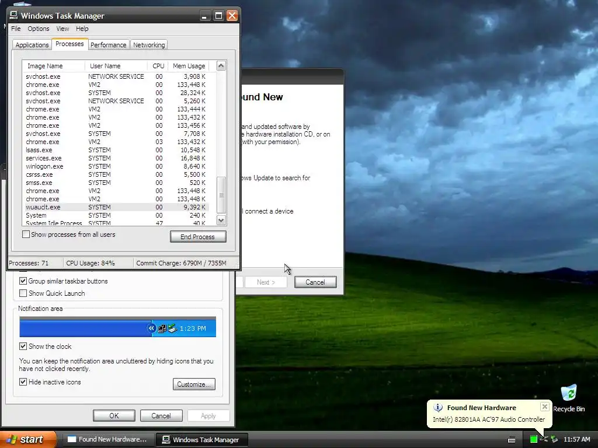Viewport: 598px width, 448px height.
Task: Sort processes by Image Name column
Action: point(53,66)
